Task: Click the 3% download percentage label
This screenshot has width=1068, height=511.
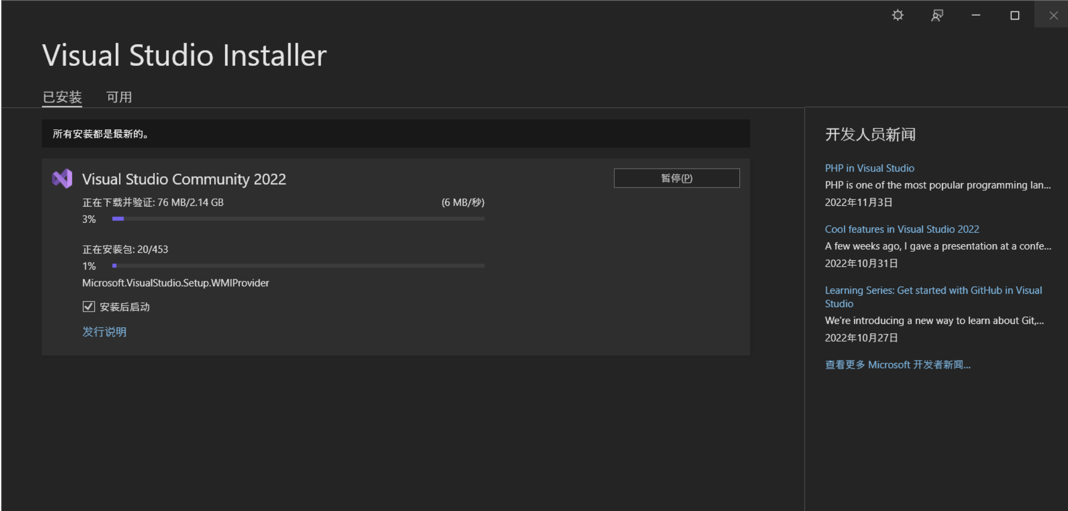Action: pos(89,219)
